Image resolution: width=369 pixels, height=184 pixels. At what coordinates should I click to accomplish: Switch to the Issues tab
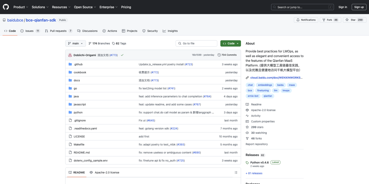click(30, 31)
